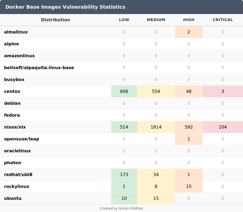This screenshot has height=212, width=243.
Task: Click nixos/nix HIGH value 592
Action: click(189, 127)
